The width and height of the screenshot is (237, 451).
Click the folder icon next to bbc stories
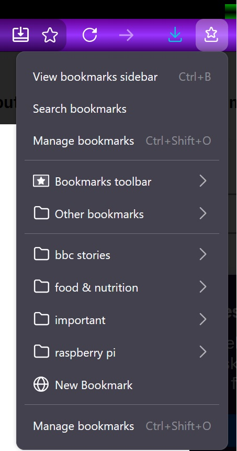[x=41, y=254]
